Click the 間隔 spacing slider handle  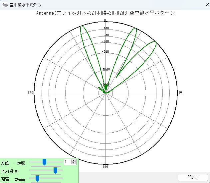pos(37,178)
